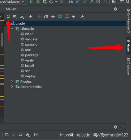
Task: Expand the Dependencies node
Action: tap(12, 87)
